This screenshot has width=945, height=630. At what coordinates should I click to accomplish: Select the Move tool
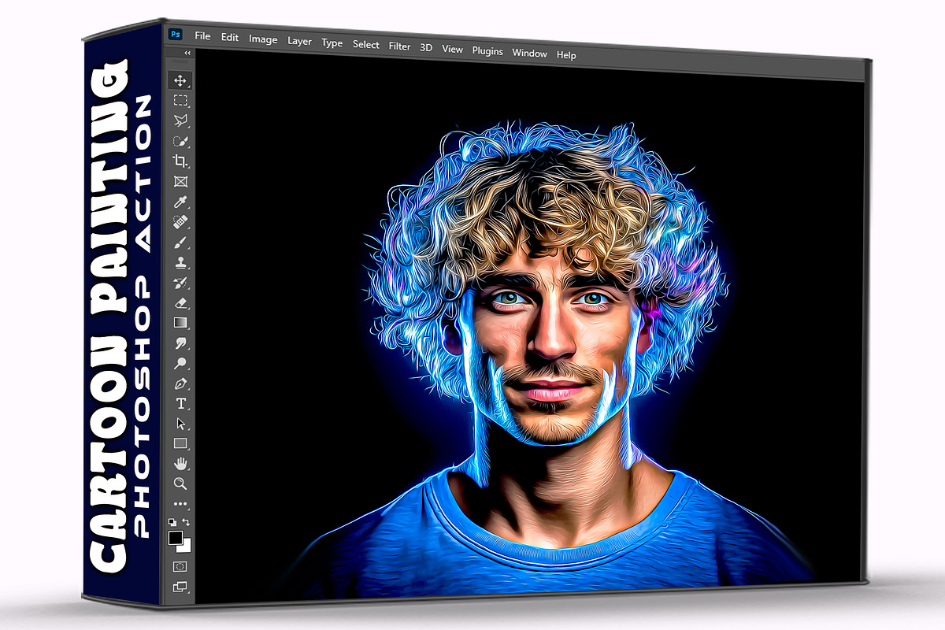tap(180, 80)
